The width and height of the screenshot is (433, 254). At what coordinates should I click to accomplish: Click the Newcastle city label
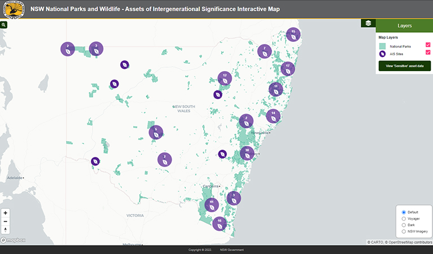(260, 133)
